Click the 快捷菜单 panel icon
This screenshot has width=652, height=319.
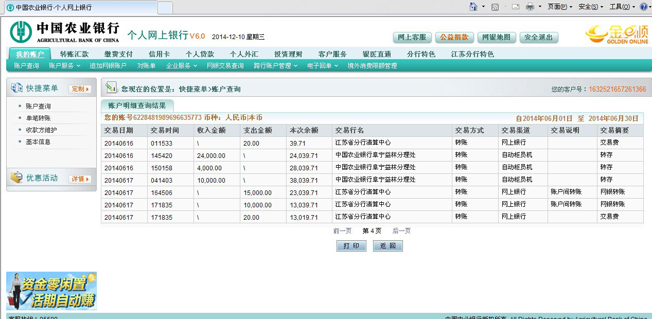(x=16, y=88)
